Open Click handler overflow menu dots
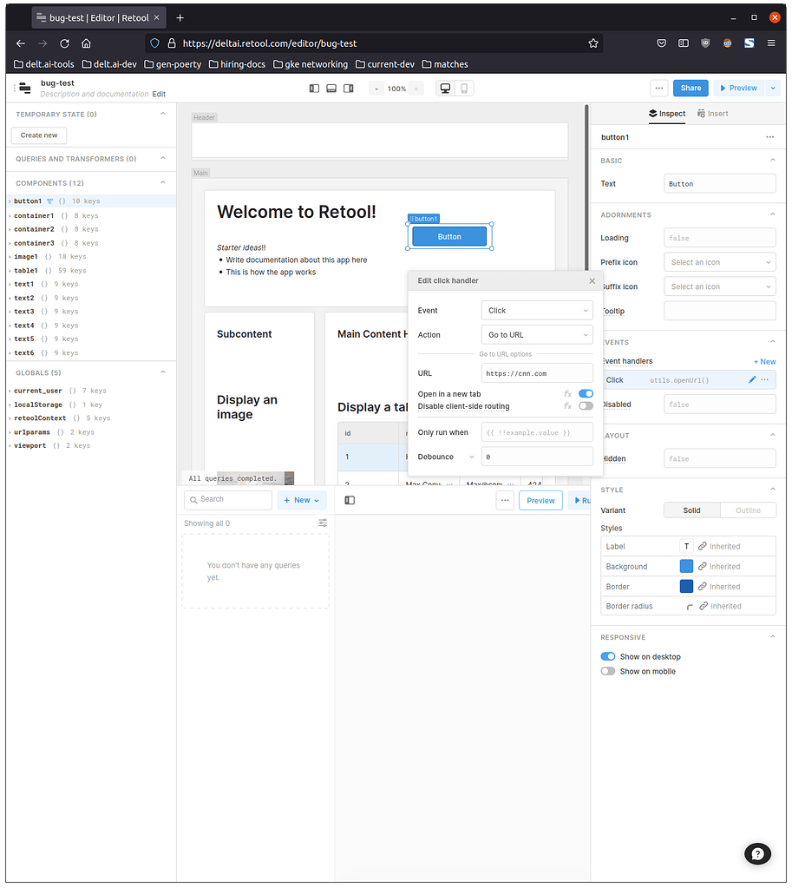 (764, 379)
